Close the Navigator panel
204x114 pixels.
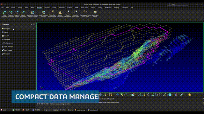pos(34,24)
